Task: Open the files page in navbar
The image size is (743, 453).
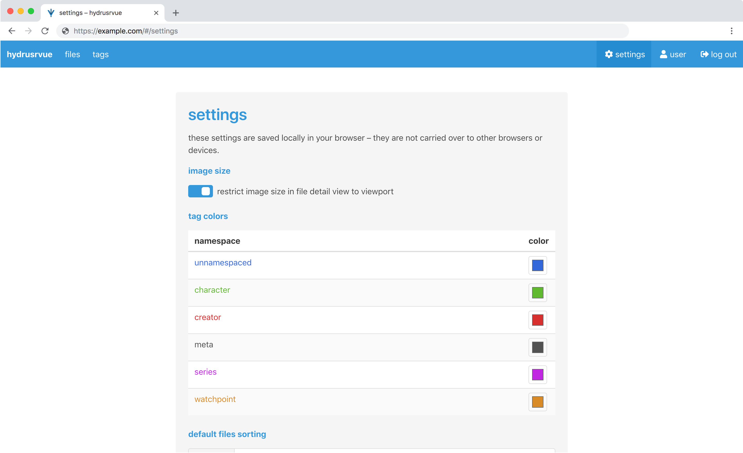Action: [72, 54]
